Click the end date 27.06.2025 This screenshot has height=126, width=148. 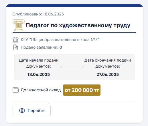pyautogui.click(x=108, y=74)
